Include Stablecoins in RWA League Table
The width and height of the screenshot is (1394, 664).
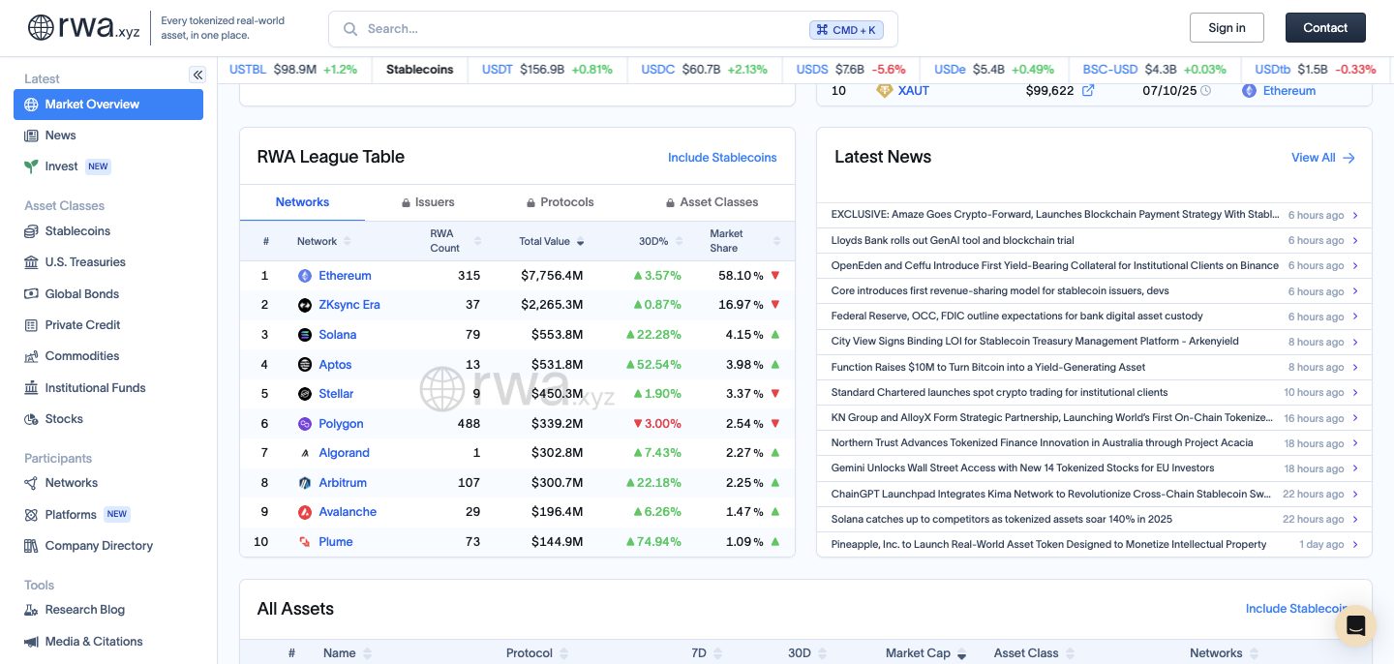[x=722, y=158]
